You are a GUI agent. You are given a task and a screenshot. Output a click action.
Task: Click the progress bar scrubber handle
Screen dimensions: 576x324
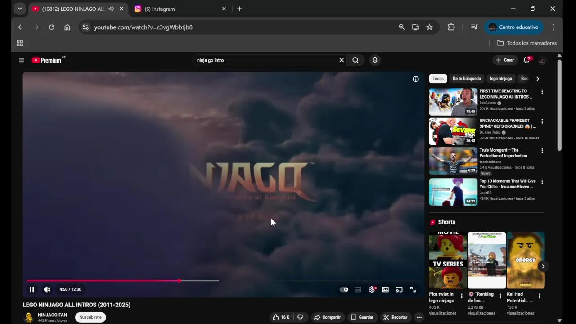(x=179, y=281)
